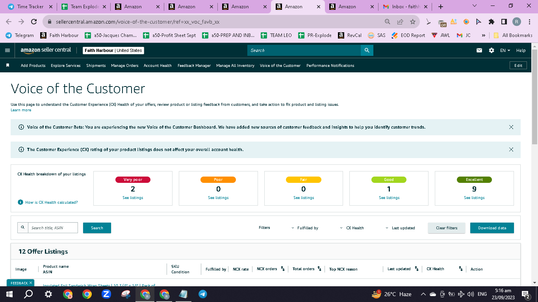Click the top Seller Central search box
Viewport: 538px width, 302px height.
click(x=304, y=50)
